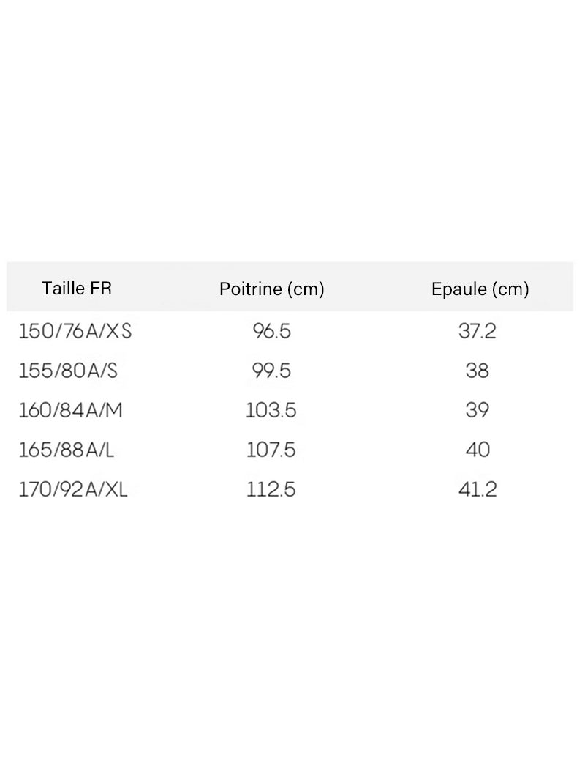Click the Epaule (cm) column header
585x780 pixels.
click(480, 289)
